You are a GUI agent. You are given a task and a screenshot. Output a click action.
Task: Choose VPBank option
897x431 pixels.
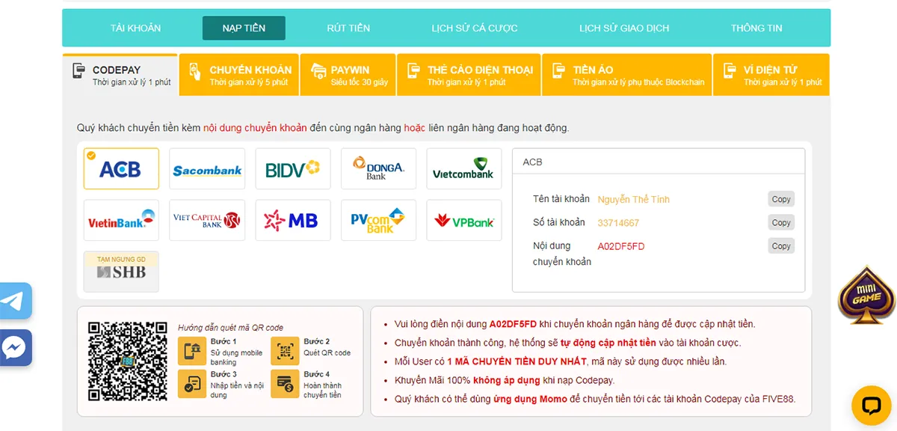pos(464,220)
